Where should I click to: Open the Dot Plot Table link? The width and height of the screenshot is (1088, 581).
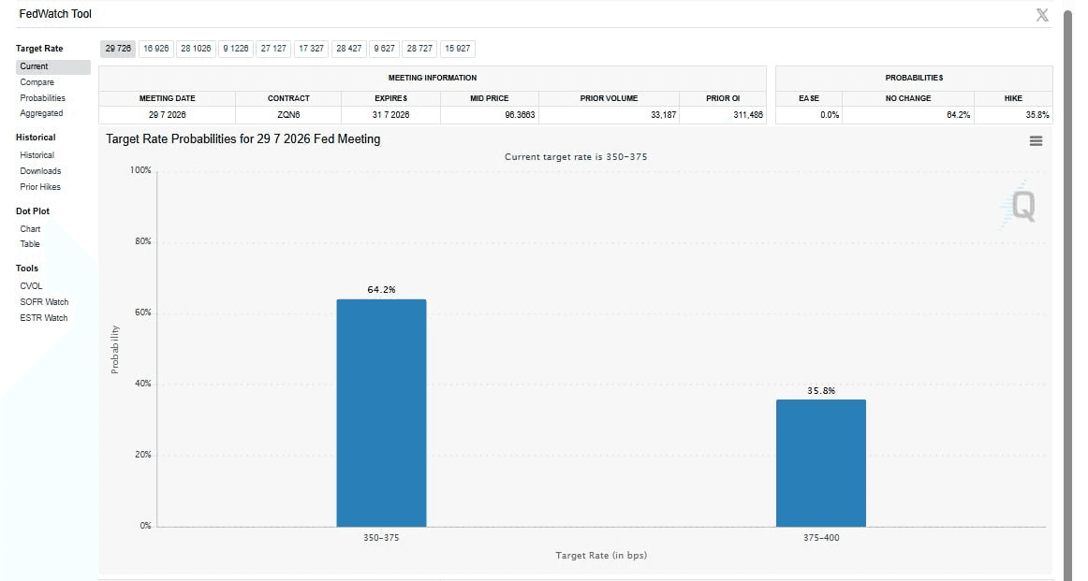pyautogui.click(x=30, y=244)
